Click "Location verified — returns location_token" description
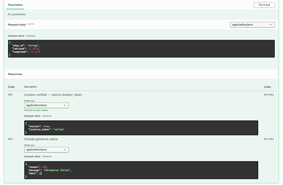Image resolution: width=283 pixels, height=185 pixels. 53,95
